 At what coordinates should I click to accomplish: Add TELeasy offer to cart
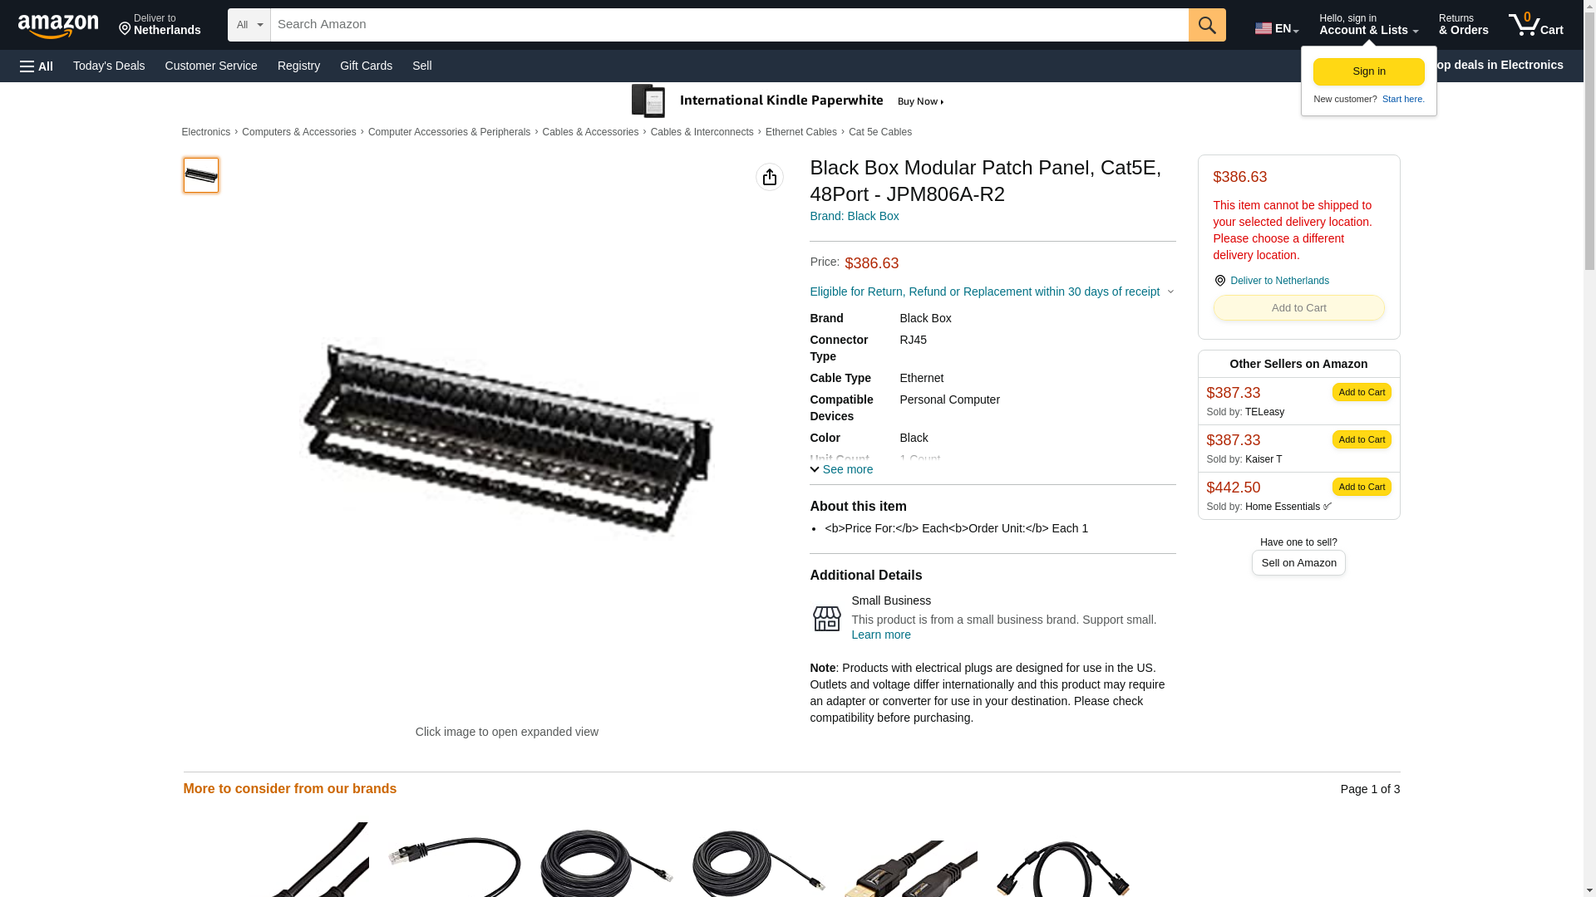[x=1362, y=392]
